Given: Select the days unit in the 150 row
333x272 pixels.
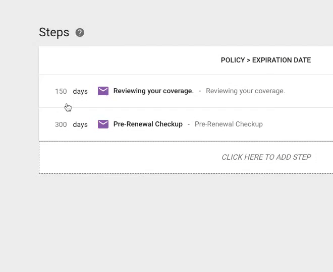Looking at the screenshot, I should pyautogui.click(x=80, y=91).
